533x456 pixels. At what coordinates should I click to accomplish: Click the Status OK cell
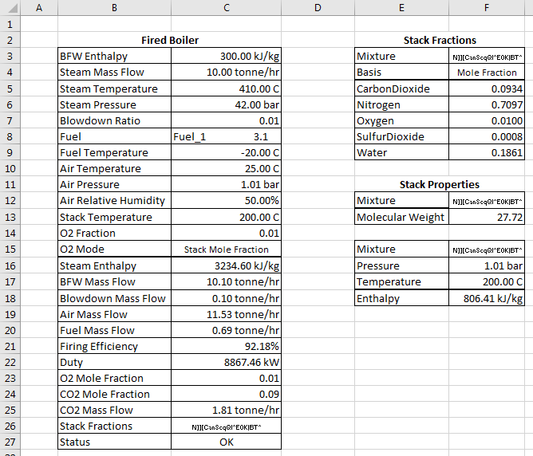pos(226,442)
